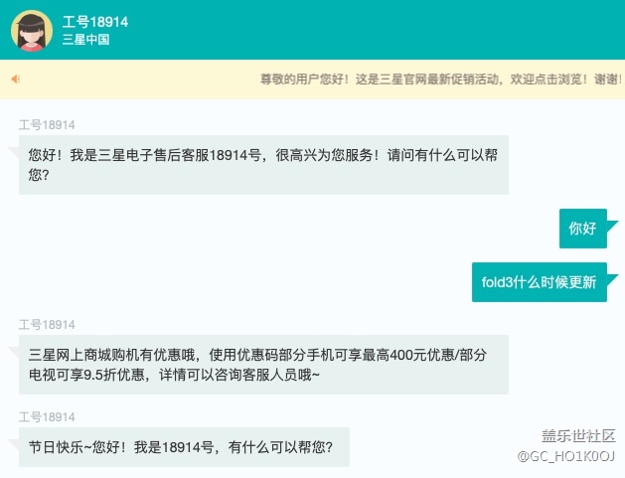Click the third 工号18914 sender label

click(47, 417)
